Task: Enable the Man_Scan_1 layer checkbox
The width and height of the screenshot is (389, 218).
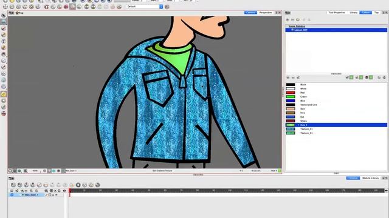Action: tap(12, 195)
